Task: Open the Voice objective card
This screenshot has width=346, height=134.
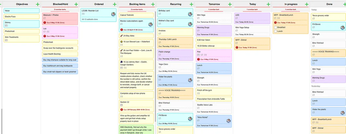Action: tap(21, 11)
